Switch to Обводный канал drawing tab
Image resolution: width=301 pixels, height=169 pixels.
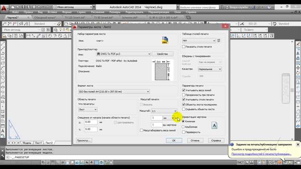45,18
